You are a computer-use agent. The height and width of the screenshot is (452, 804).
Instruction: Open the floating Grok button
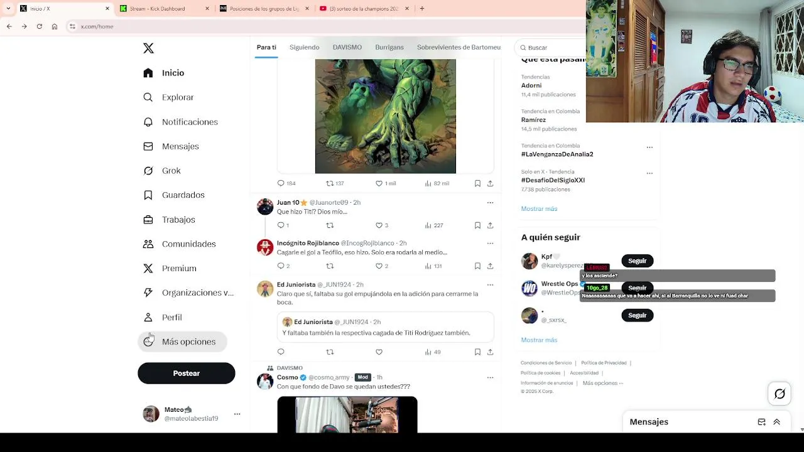point(780,394)
